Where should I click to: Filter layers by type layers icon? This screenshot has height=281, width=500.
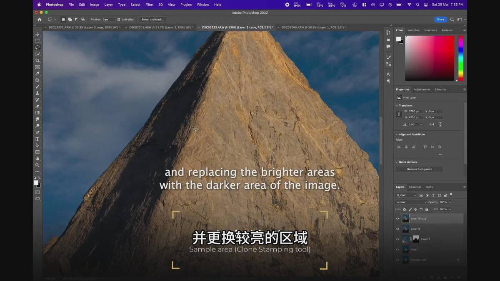[x=433, y=195]
